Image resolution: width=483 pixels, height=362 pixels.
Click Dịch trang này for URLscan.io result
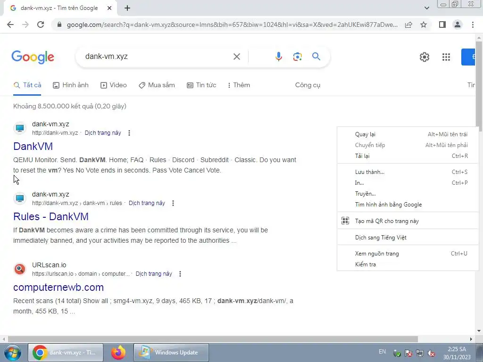154,274
